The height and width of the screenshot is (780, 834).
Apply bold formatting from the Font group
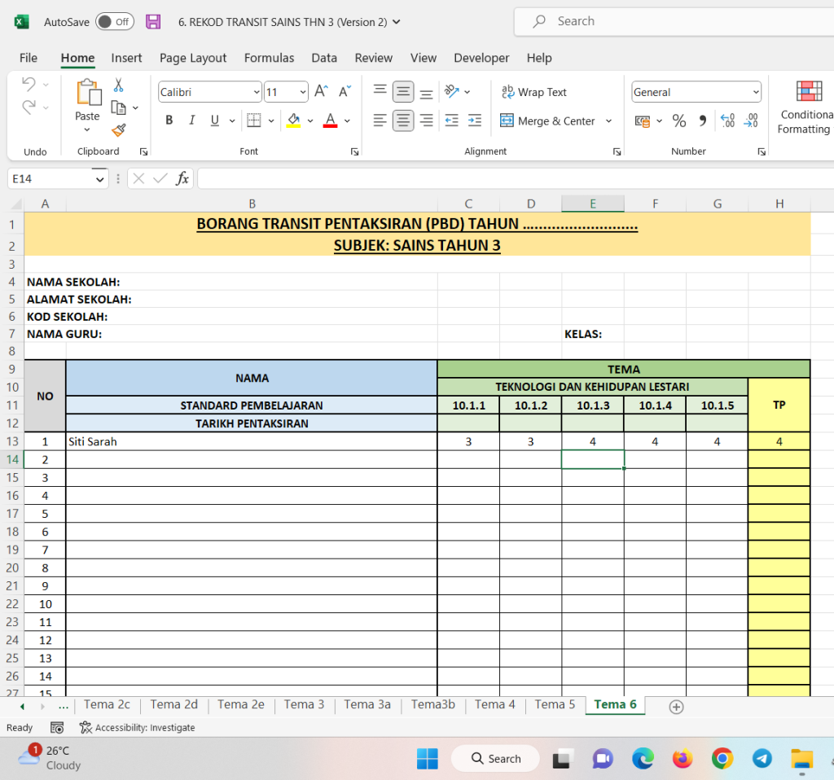pyautogui.click(x=169, y=120)
